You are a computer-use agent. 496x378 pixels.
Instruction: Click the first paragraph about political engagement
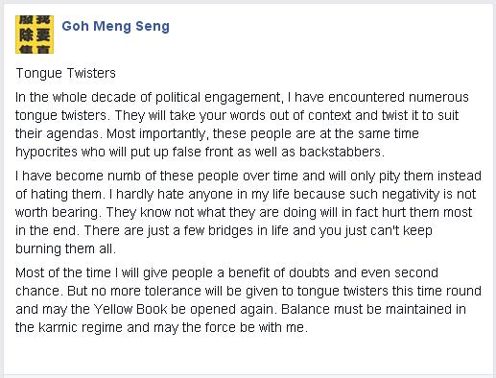click(242, 125)
